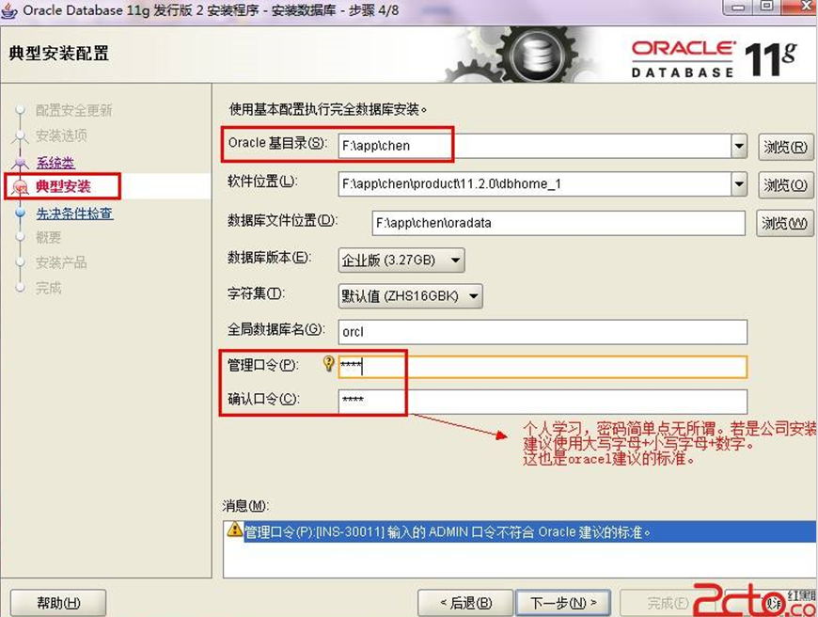818x617 pixels.
Task: Click the 下一步(N) next button
Action: click(563, 603)
